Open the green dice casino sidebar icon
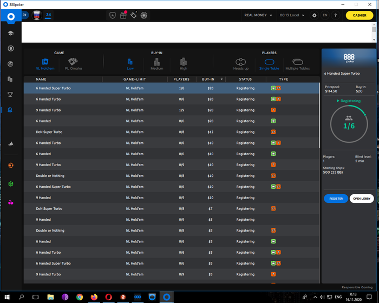Viewport: 379px width, 303px height. [11, 184]
